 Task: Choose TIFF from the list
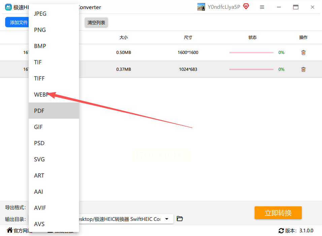tap(54, 78)
